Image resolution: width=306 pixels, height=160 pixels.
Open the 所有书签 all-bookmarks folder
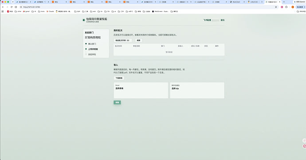[301, 11]
